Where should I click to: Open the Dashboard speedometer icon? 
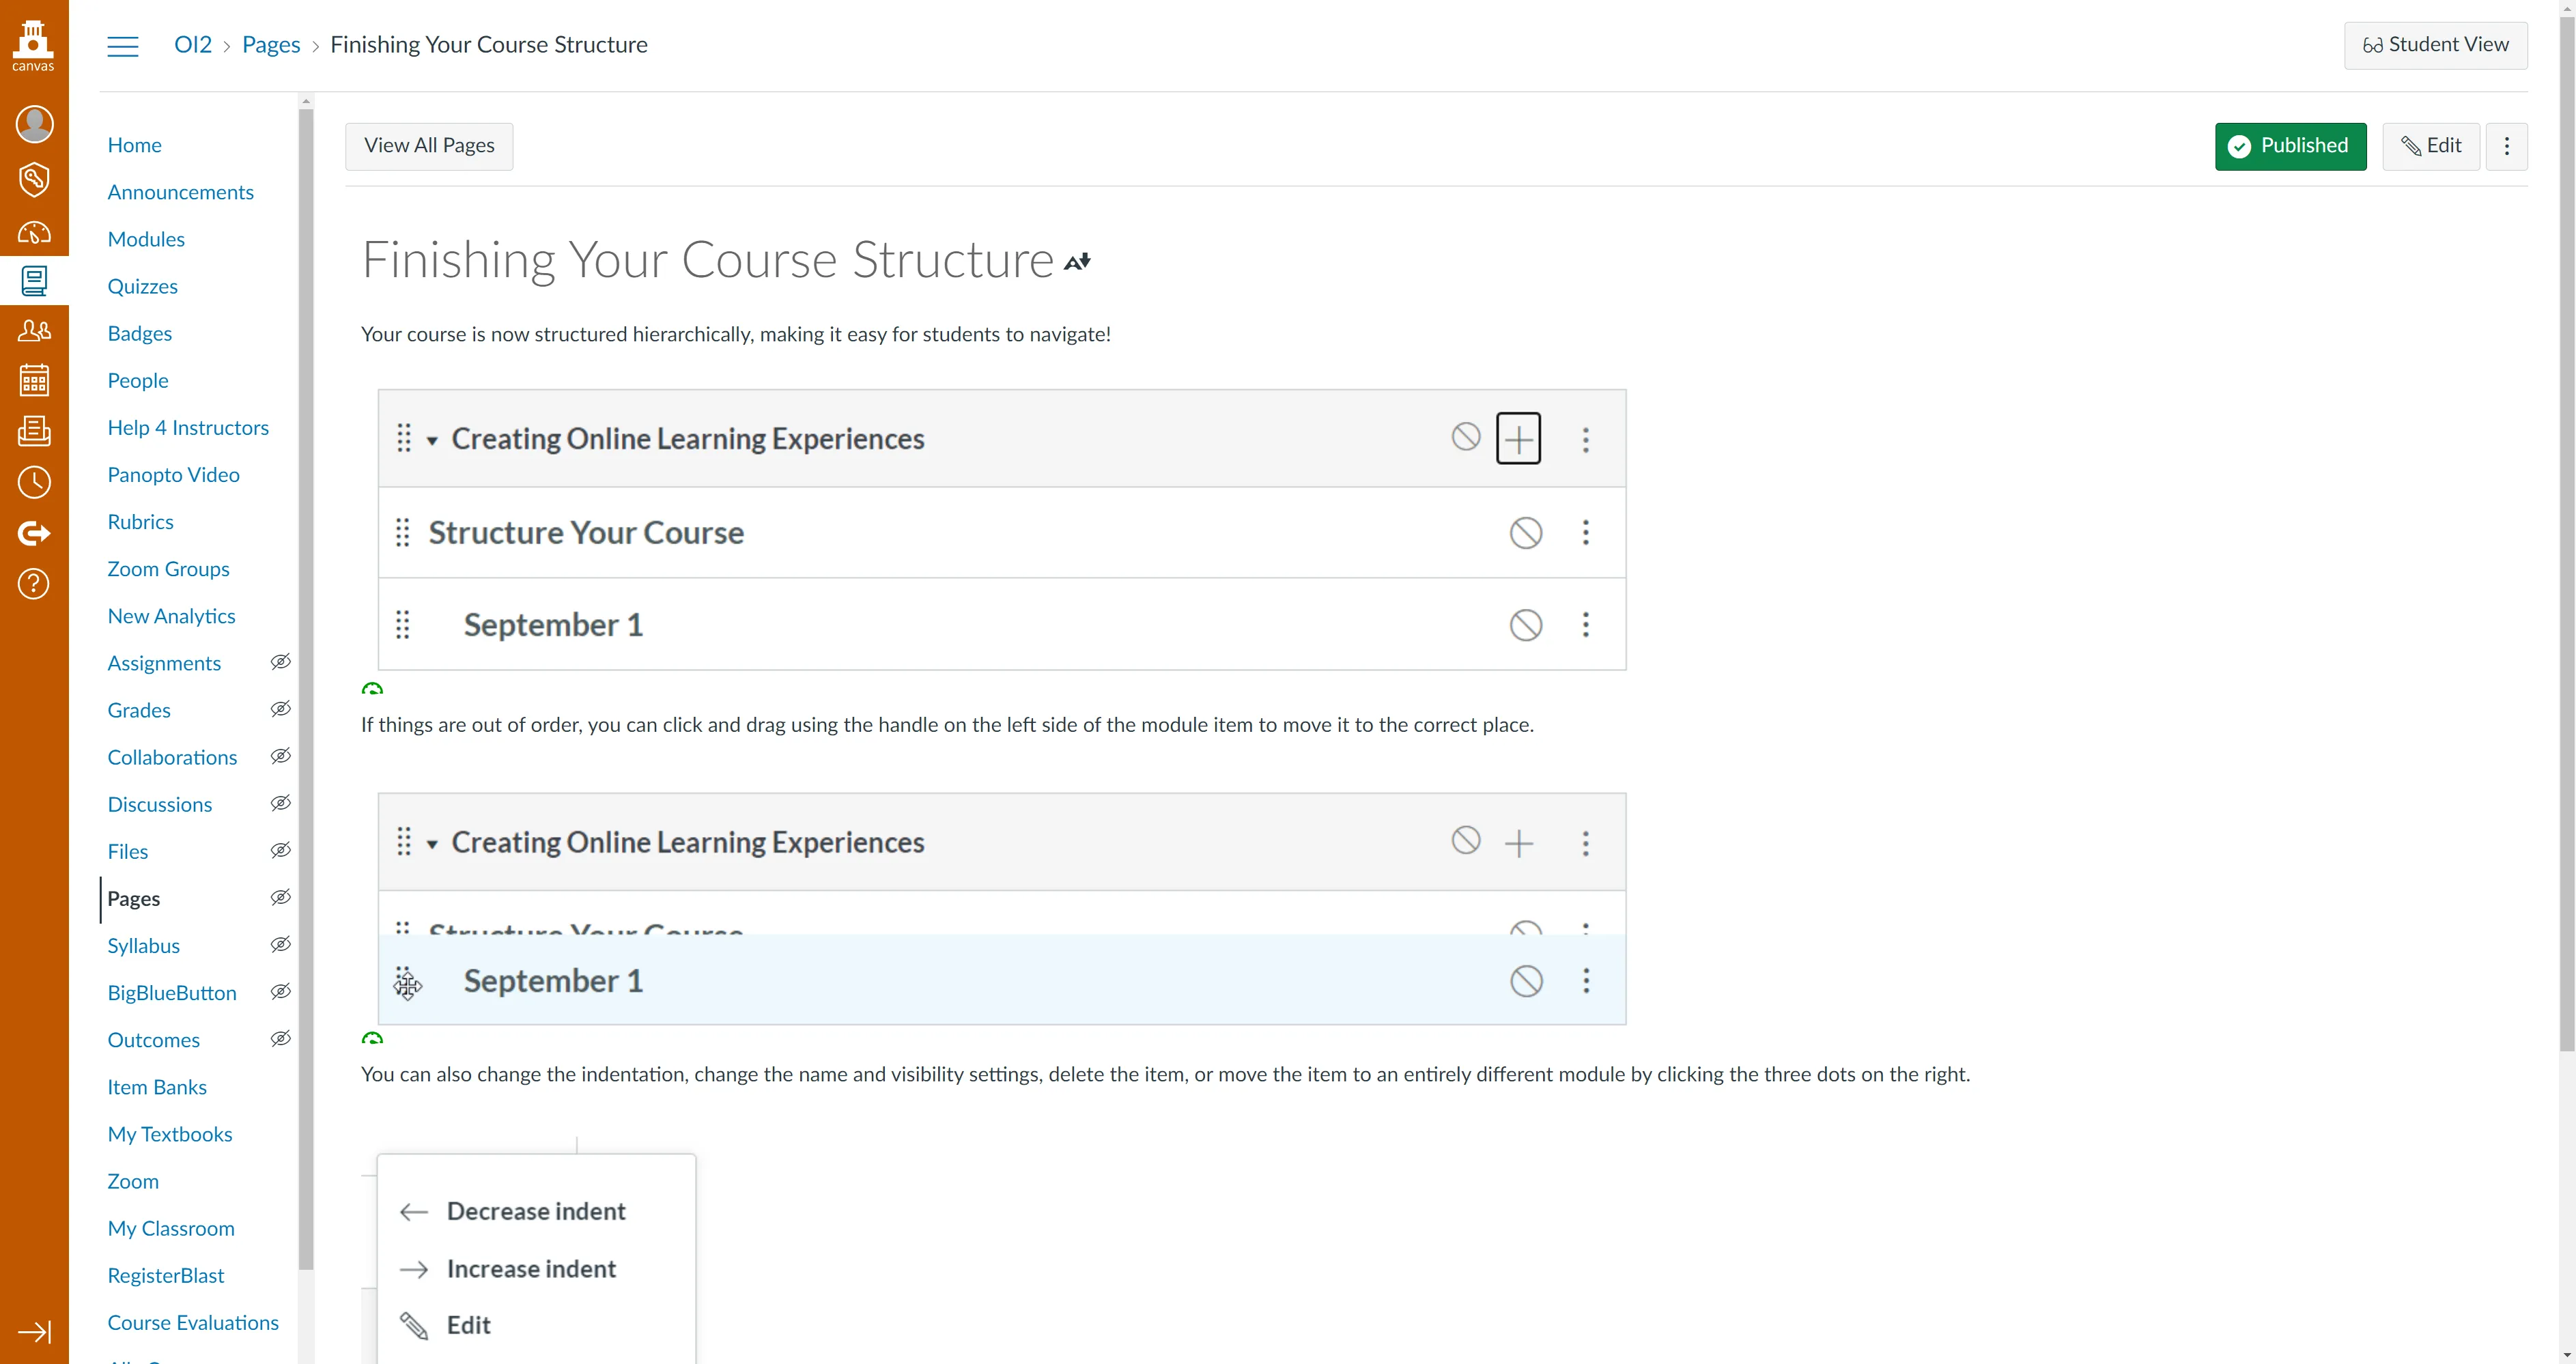click(x=34, y=232)
